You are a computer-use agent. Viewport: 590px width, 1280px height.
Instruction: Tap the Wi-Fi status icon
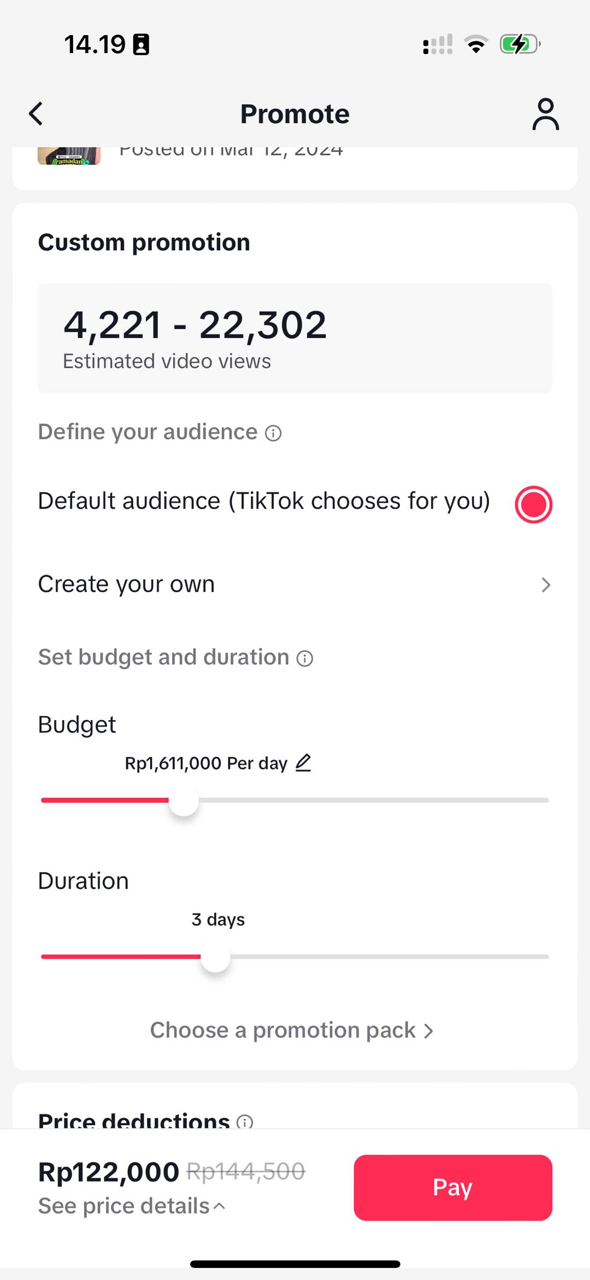(476, 44)
